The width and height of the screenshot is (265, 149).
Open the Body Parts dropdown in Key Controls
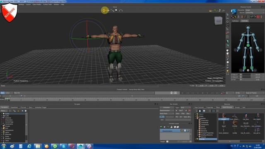coord(167,113)
